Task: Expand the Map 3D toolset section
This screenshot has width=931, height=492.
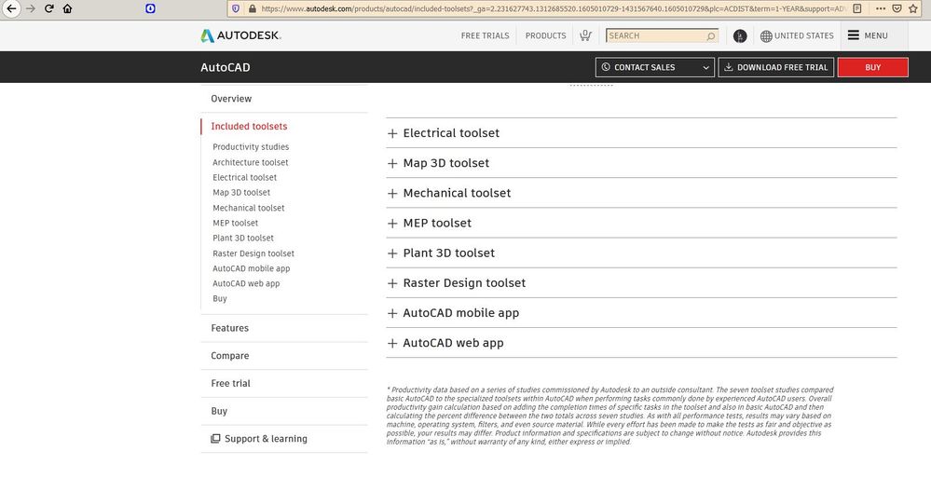Action: (641, 163)
